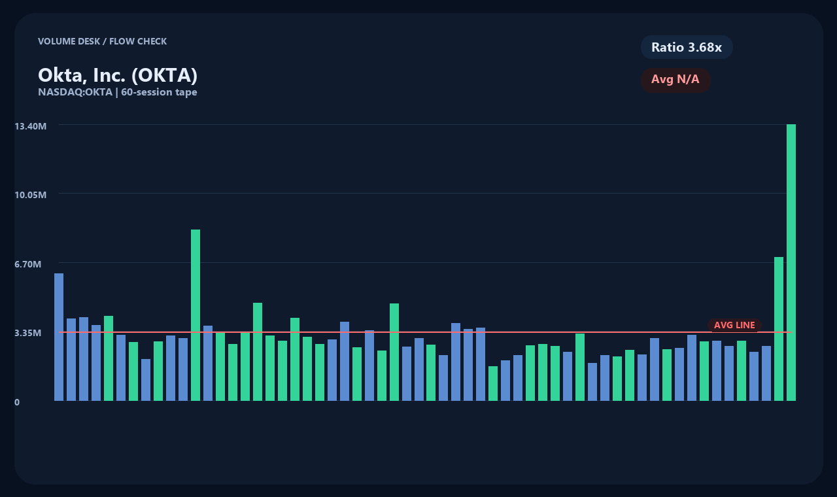The width and height of the screenshot is (837, 497).
Task: Click the 3.35M axis label
Action: 28,333
